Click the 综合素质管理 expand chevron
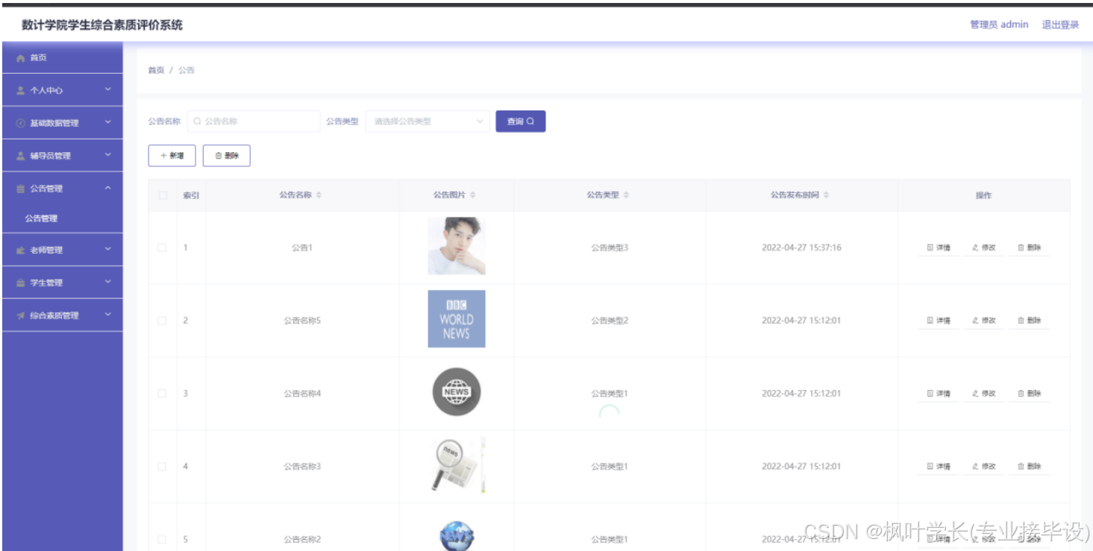Viewport: 1093px width, 551px height. click(x=107, y=315)
